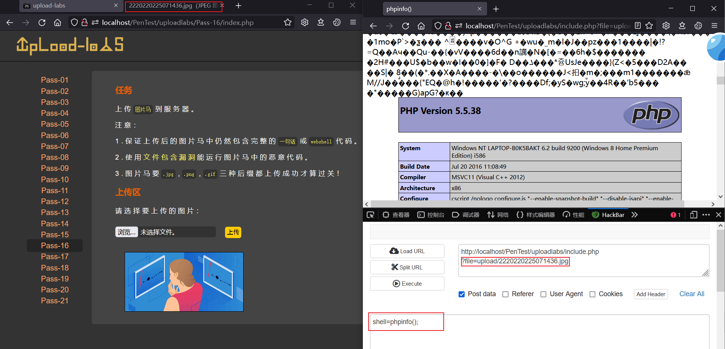The height and width of the screenshot is (349, 725).
Task: Go back in the phpinfo browser window
Action: 373,26
